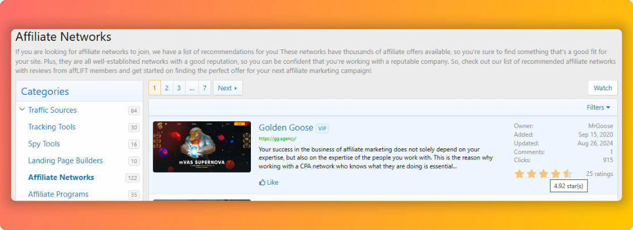The image size is (633, 230).
Task: Collapse the Traffic Sources category chevron
Action: point(22,109)
